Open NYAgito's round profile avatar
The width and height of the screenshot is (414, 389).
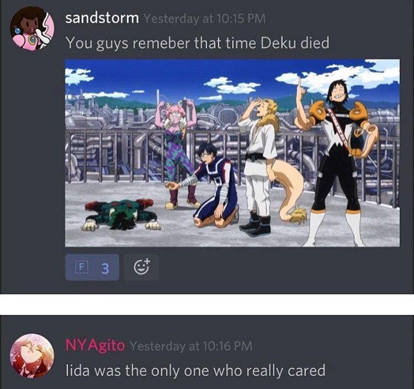tap(32, 355)
